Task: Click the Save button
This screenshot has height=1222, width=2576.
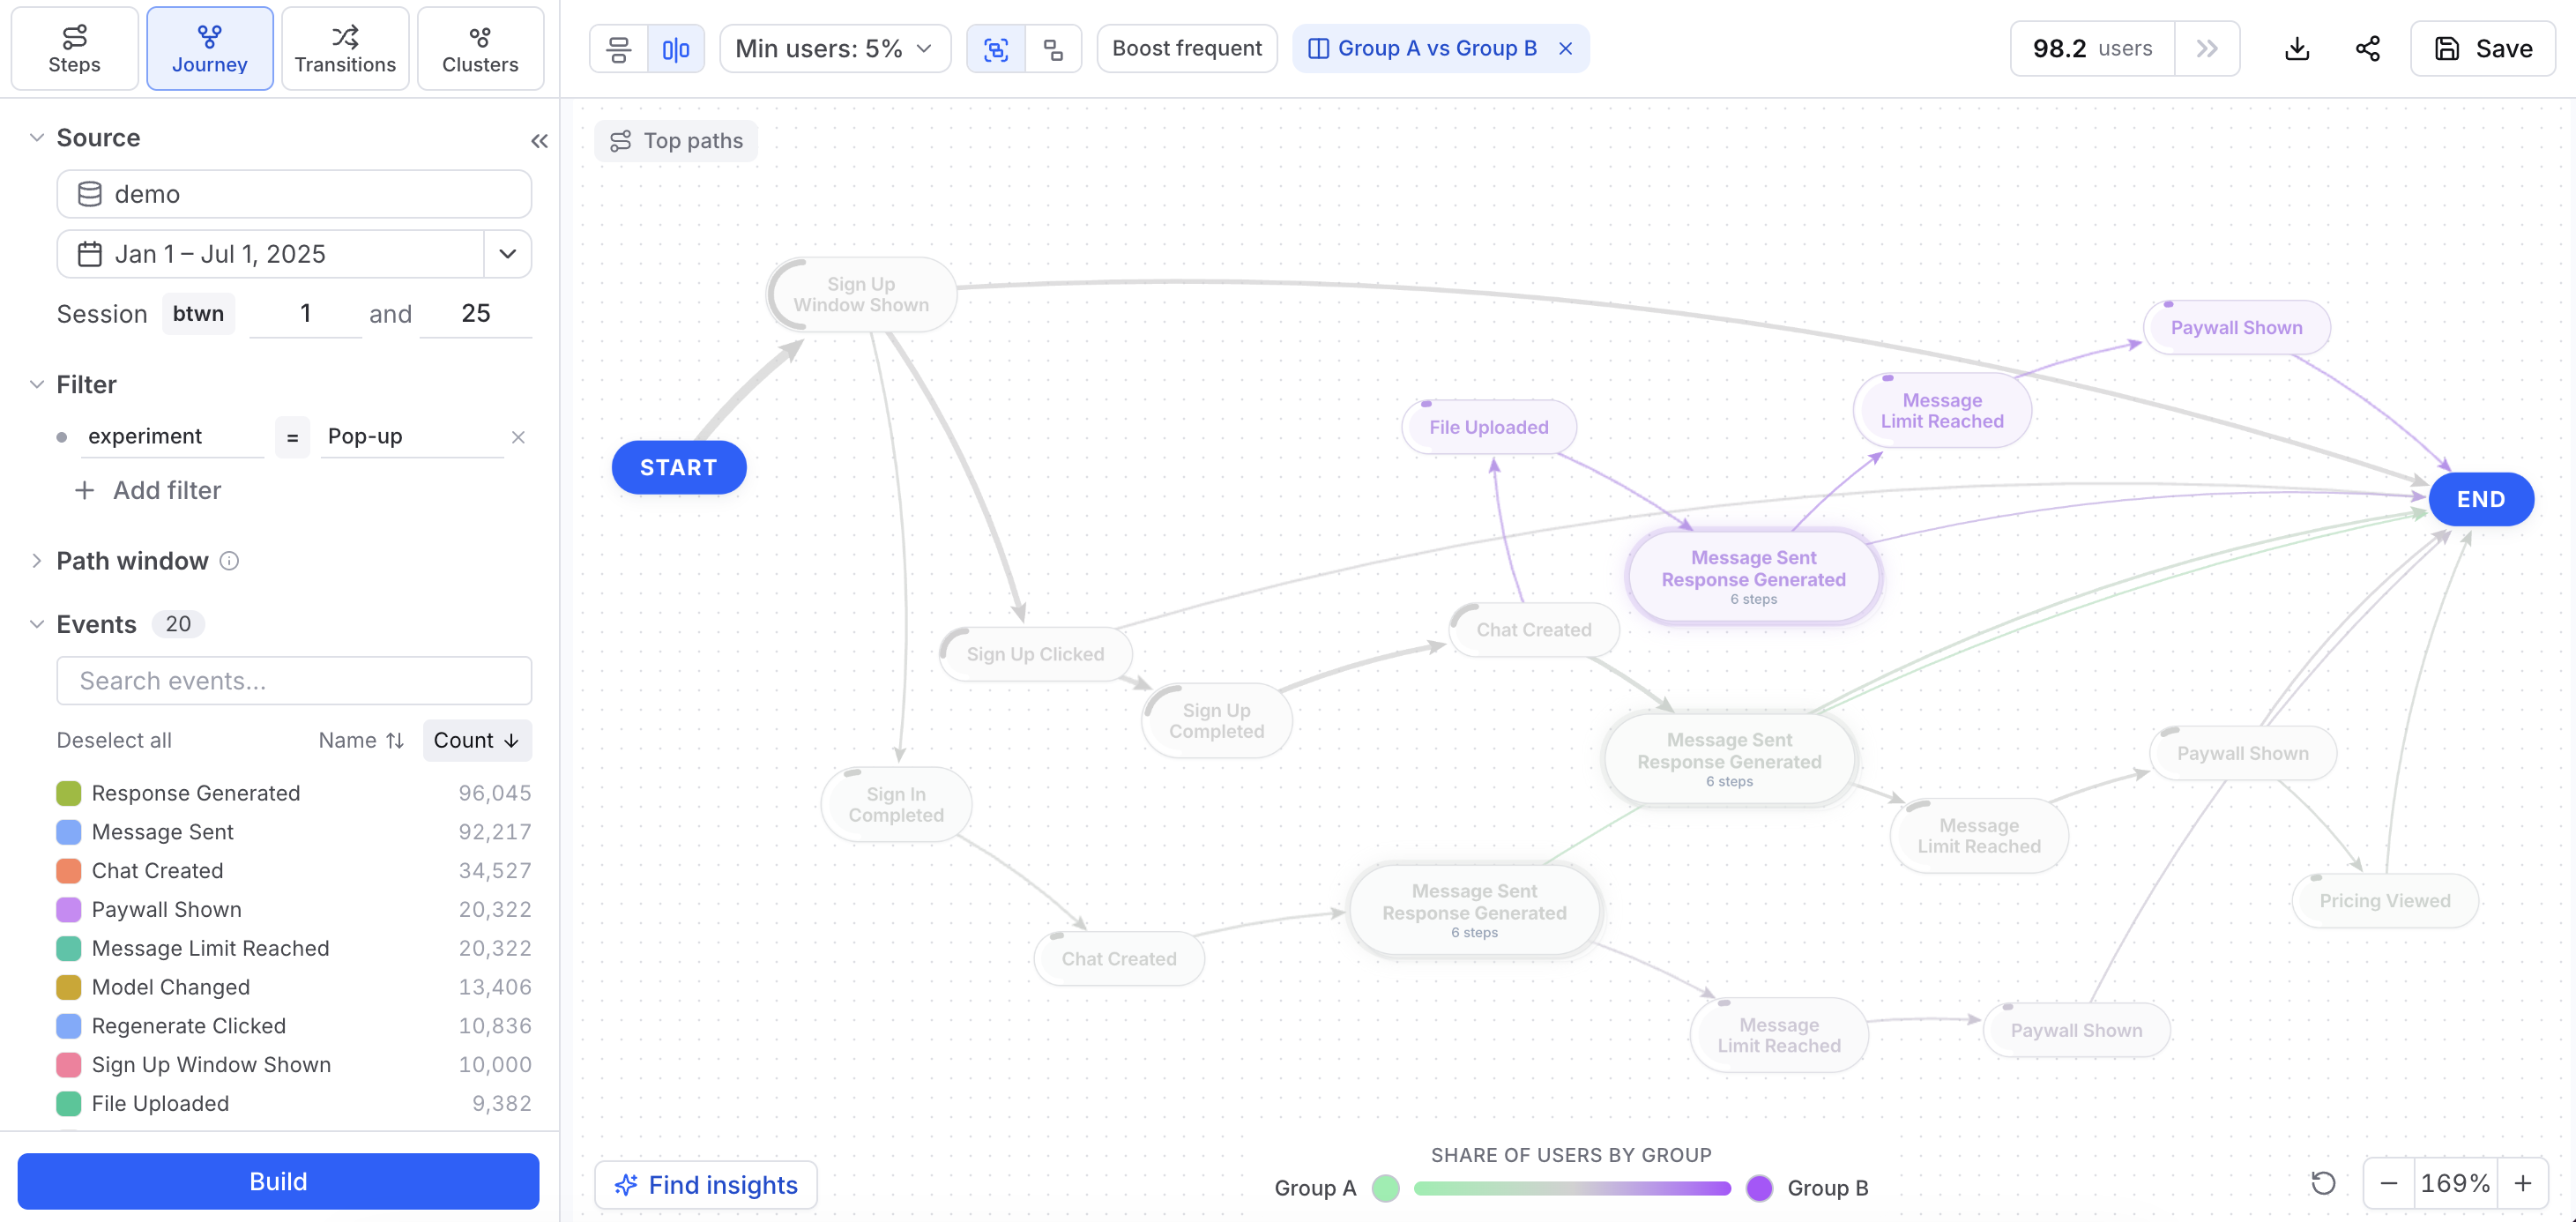Action: pyautogui.click(x=2483, y=49)
